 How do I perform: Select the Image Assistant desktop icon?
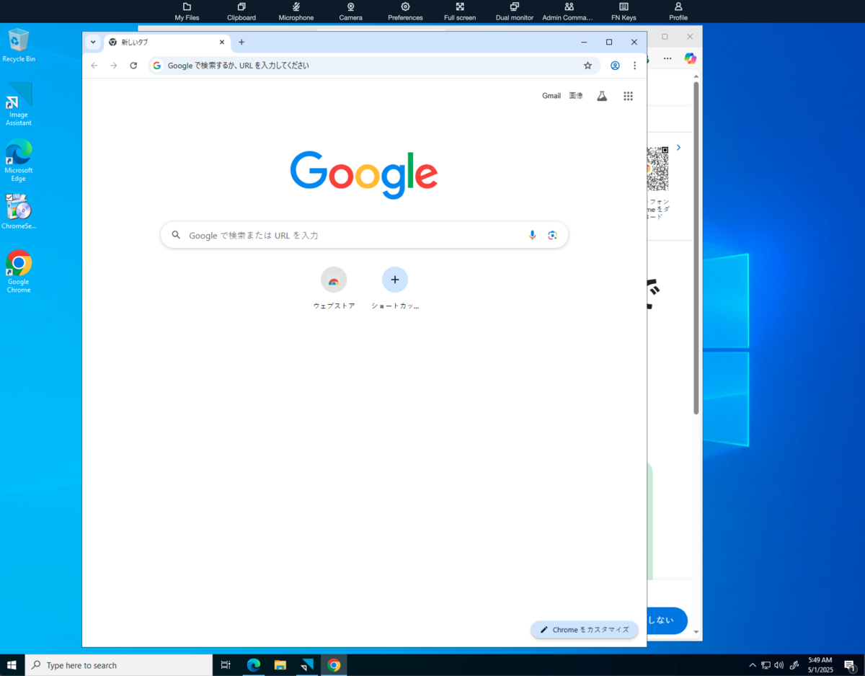point(19,104)
